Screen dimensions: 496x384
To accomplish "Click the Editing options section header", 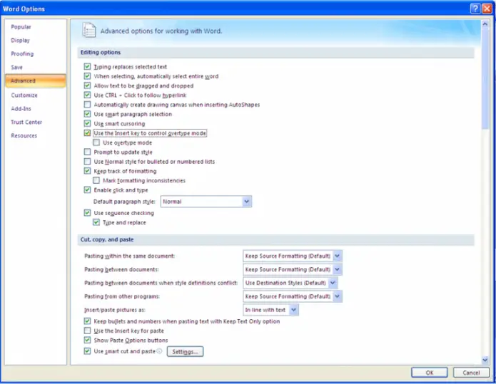I will pyautogui.click(x=275, y=53).
